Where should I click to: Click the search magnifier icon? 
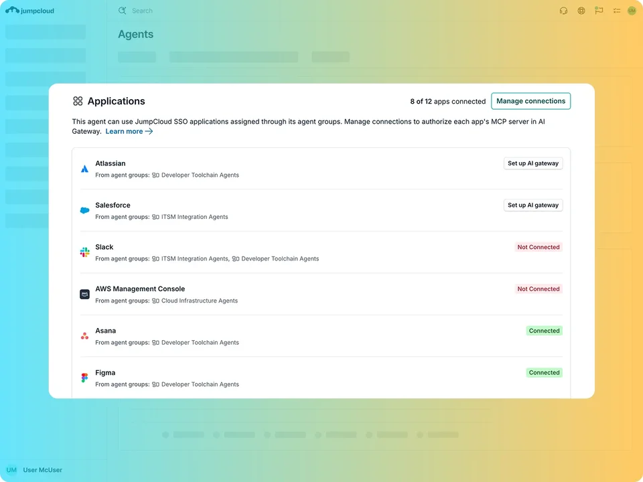coord(122,11)
